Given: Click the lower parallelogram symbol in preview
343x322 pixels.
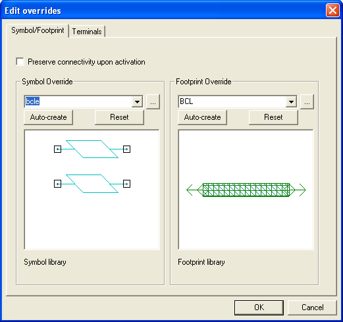Looking at the screenshot, I should click(92, 184).
